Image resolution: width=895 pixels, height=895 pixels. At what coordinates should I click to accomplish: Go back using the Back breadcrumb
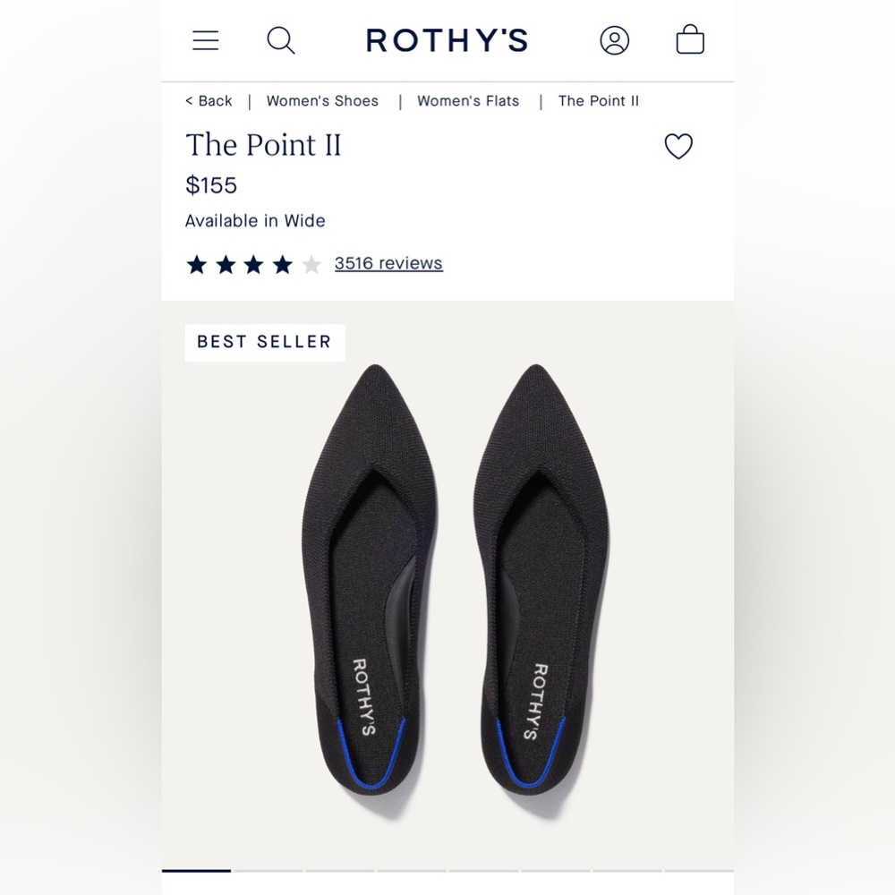point(208,101)
